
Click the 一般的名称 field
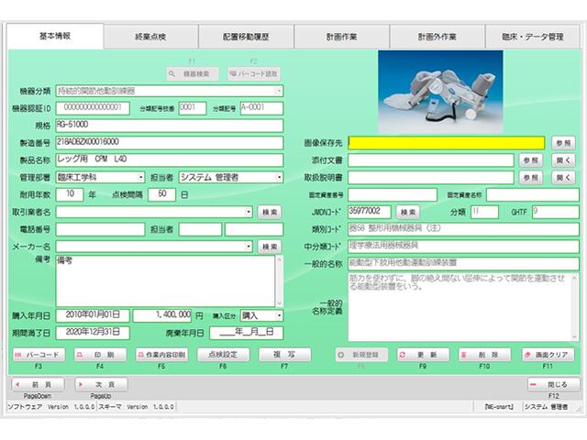click(x=463, y=264)
